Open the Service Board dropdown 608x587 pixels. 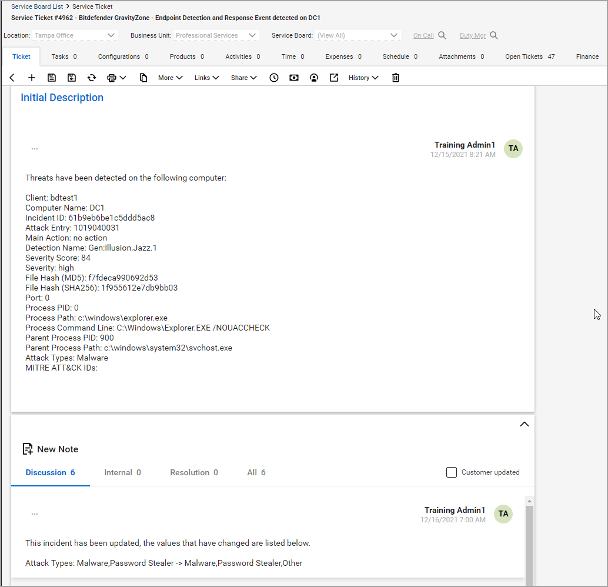(x=358, y=35)
